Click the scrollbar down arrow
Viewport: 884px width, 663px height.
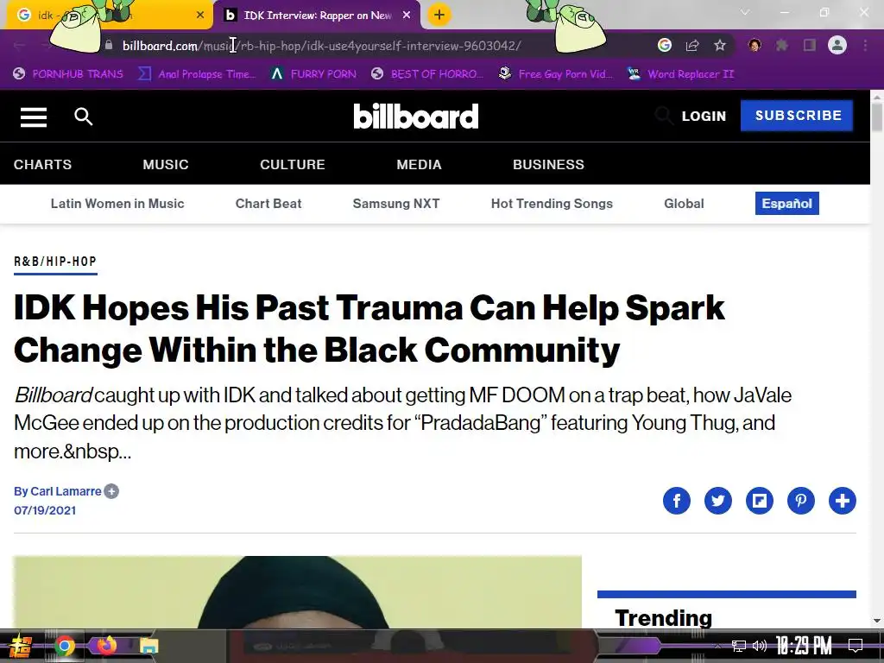[x=877, y=622]
